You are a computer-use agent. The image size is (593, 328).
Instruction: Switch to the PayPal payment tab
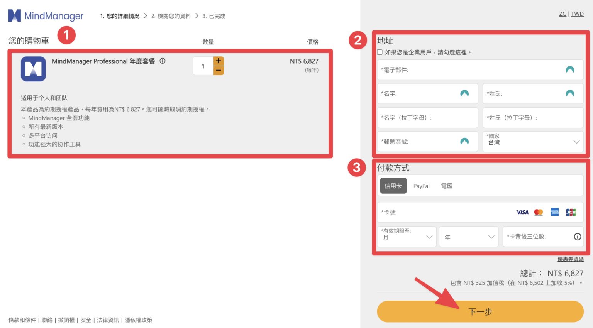(x=421, y=186)
